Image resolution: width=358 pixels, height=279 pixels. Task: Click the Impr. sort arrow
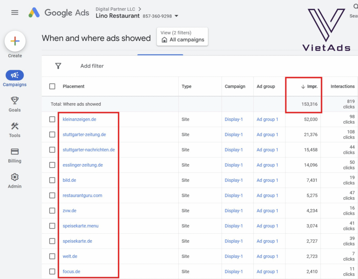coord(303,87)
